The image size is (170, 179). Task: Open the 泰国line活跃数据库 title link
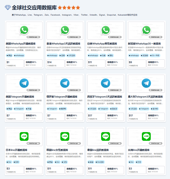[x=98, y=150]
